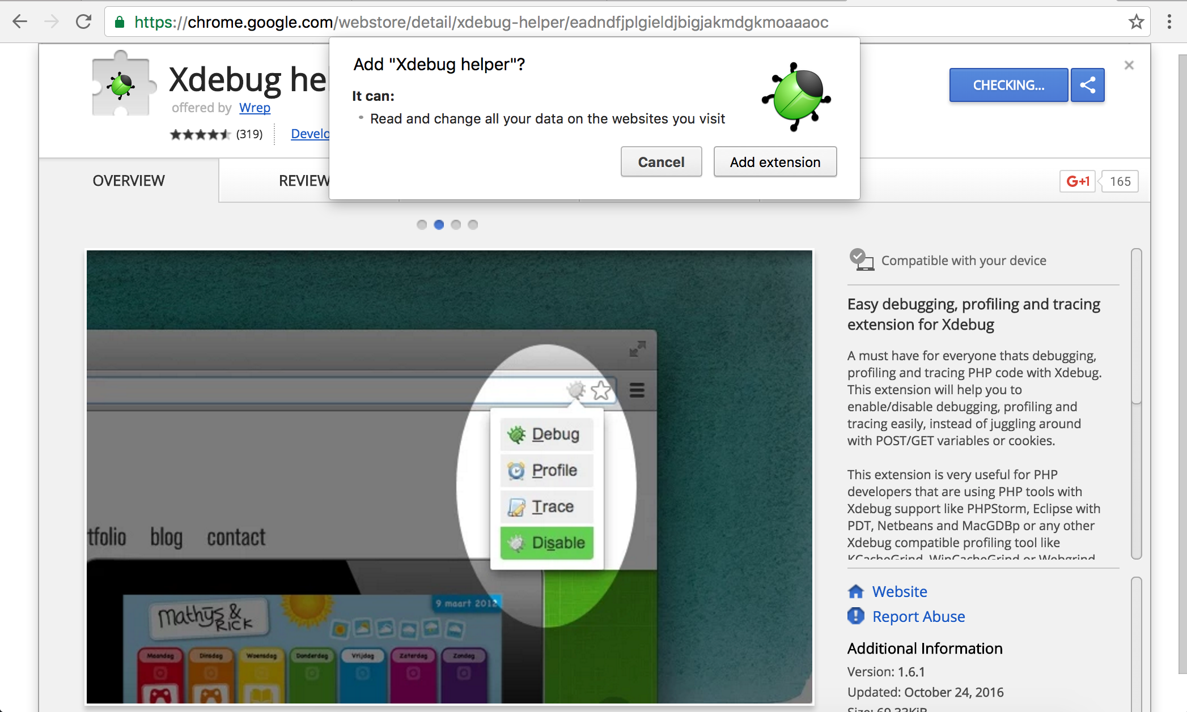Click the description panel scrollbar
The image size is (1187, 712).
point(1136,326)
